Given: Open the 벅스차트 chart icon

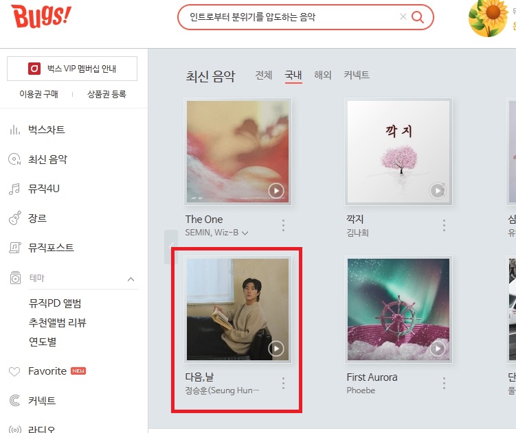Looking at the screenshot, I should [15, 130].
